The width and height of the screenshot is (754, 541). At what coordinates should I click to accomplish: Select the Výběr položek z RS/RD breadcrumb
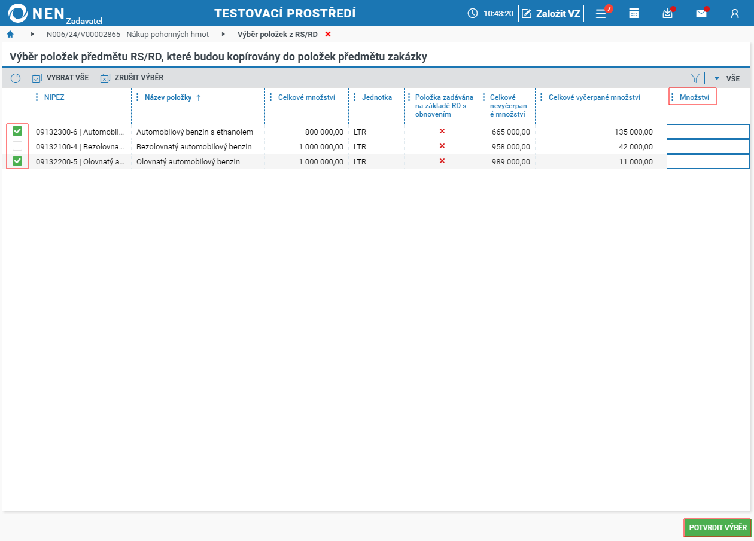pyautogui.click(x=278, y=34)
